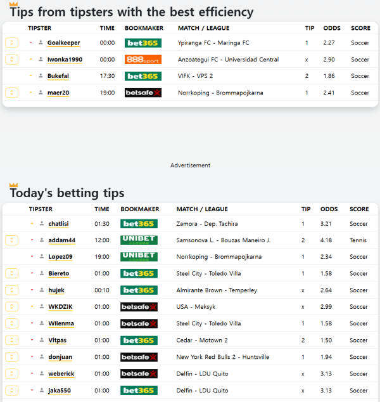Click the trend arrow beside WKDZIK
The height and width of the screenshot is (402, 380).
click(31, 307)
